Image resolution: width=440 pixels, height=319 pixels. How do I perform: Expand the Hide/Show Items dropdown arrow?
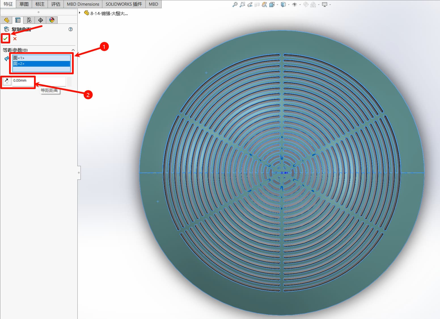[x=300, y=5]
